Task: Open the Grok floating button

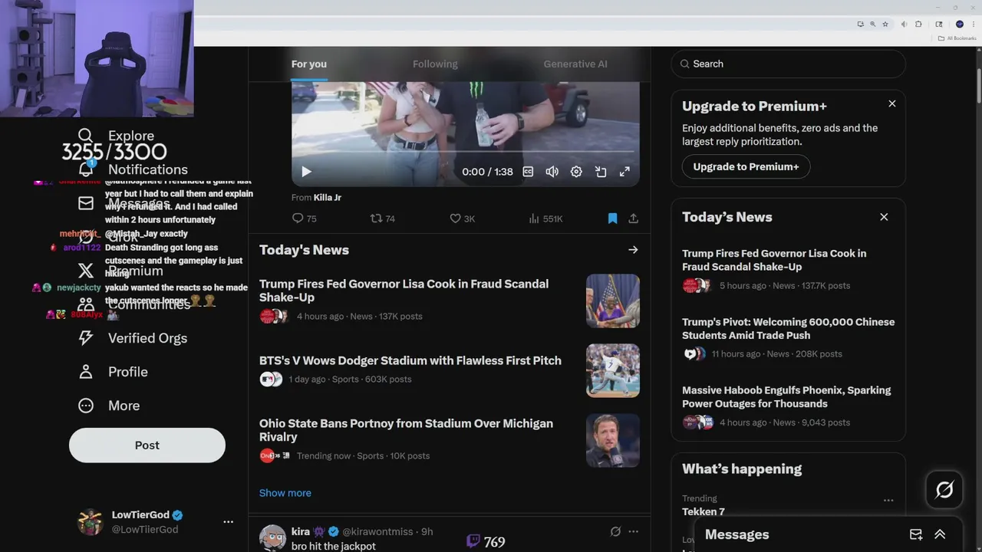Action: pyautogui.click(x=944, y=489)
